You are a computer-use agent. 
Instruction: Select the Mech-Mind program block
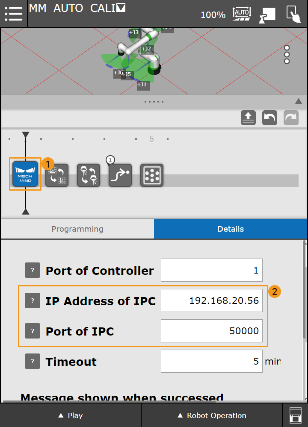[25, 174]
